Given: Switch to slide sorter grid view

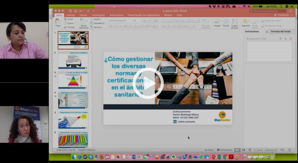Looking at the screenshot, I should click(243, 150).
